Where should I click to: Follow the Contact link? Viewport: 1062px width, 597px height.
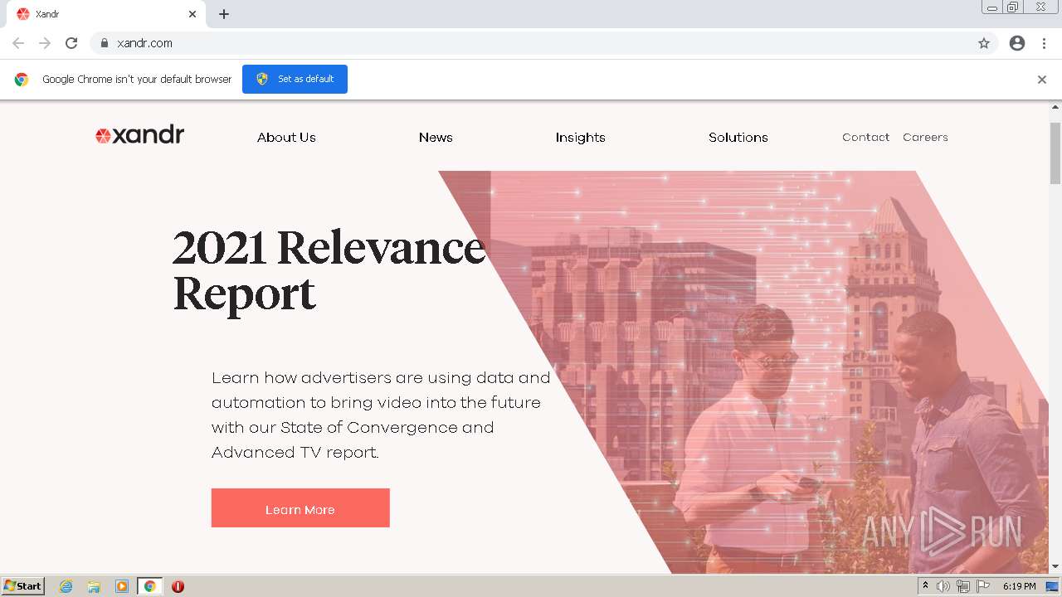865,138
